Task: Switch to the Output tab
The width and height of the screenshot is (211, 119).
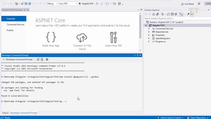Action: tap(5, 113)
